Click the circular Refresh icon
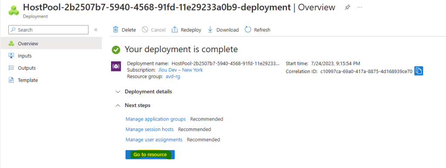 [x=248, y=30]
